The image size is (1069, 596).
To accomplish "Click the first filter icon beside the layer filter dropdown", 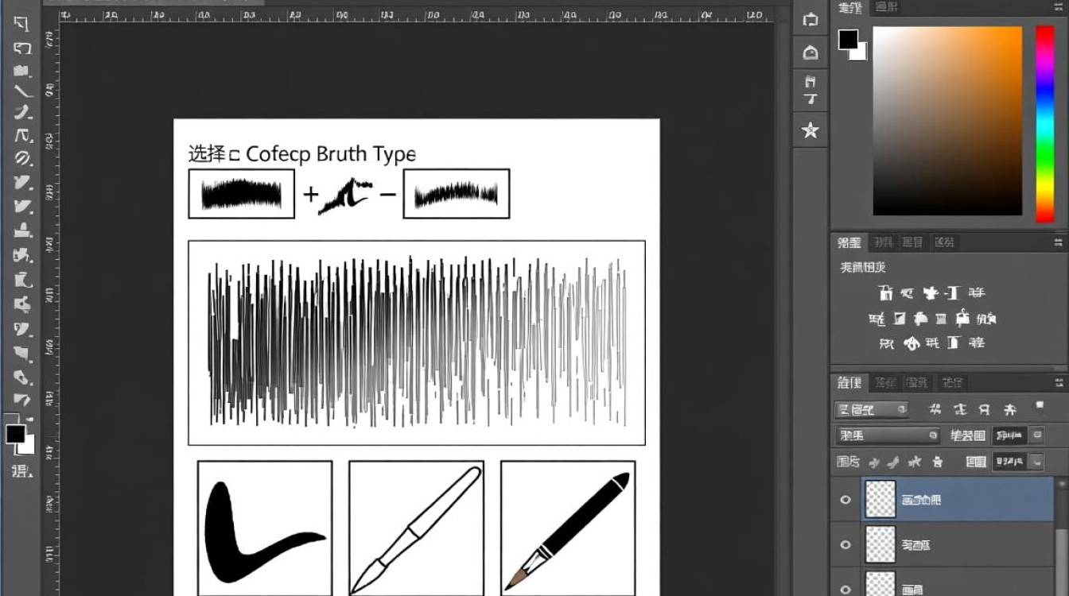I will (935, 410).
